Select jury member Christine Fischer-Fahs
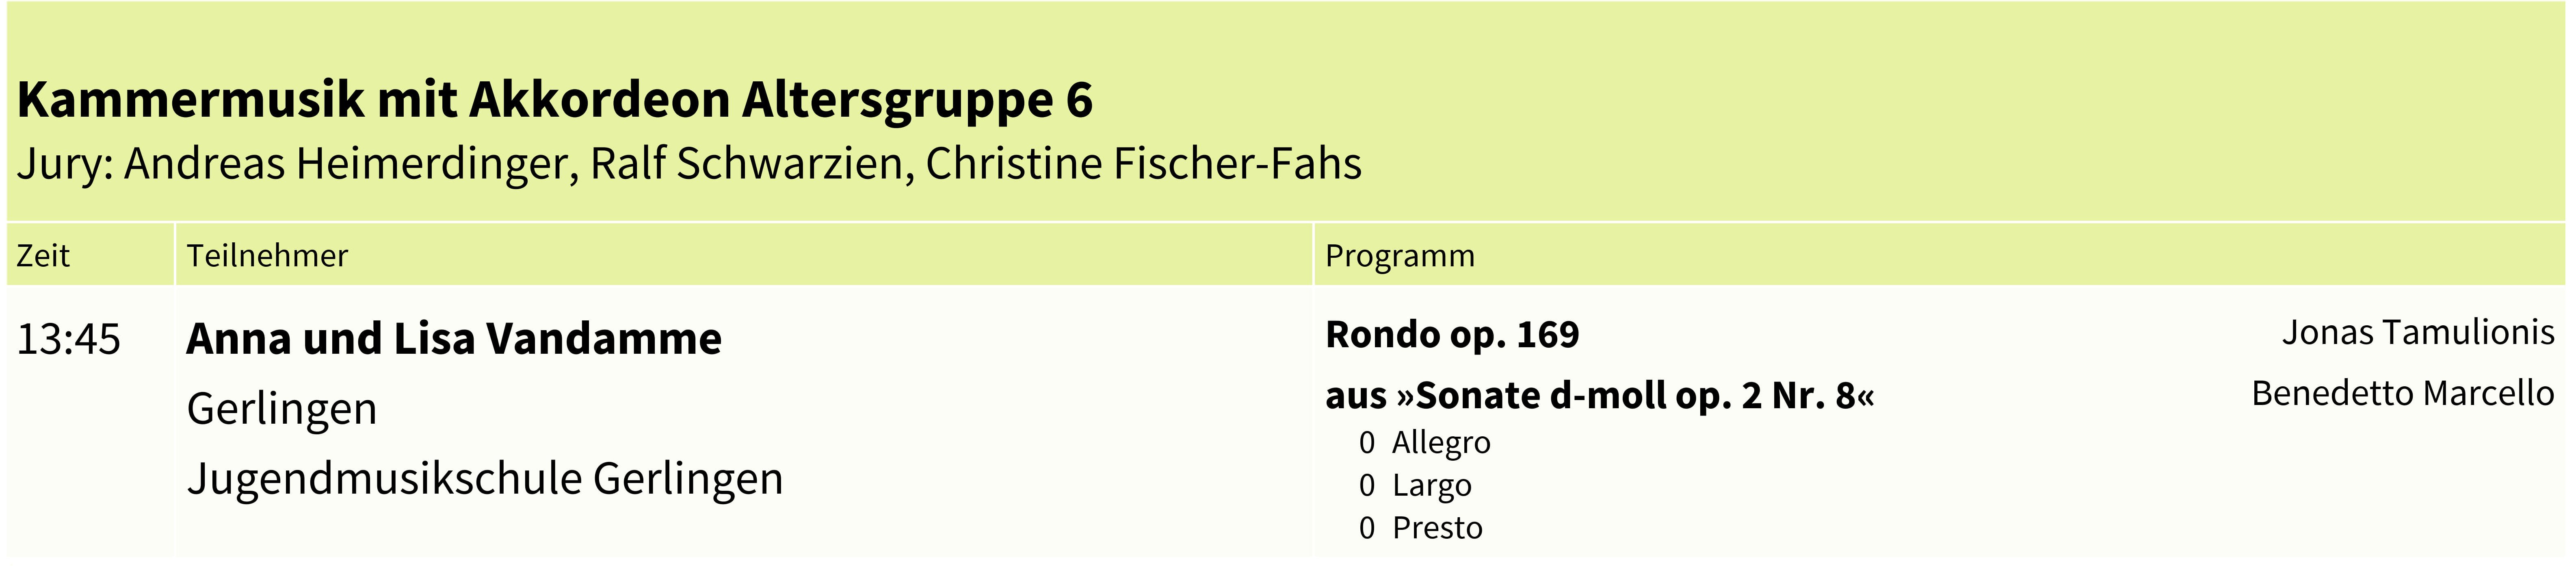Image resolution: width=2576 pixels, height=566 pixels. tap(1143, 164)
